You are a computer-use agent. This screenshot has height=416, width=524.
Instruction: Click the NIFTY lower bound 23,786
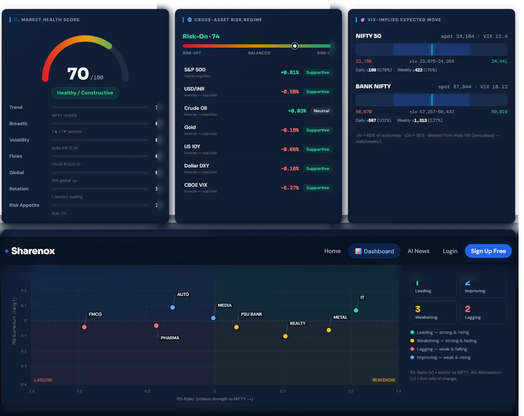364,61
